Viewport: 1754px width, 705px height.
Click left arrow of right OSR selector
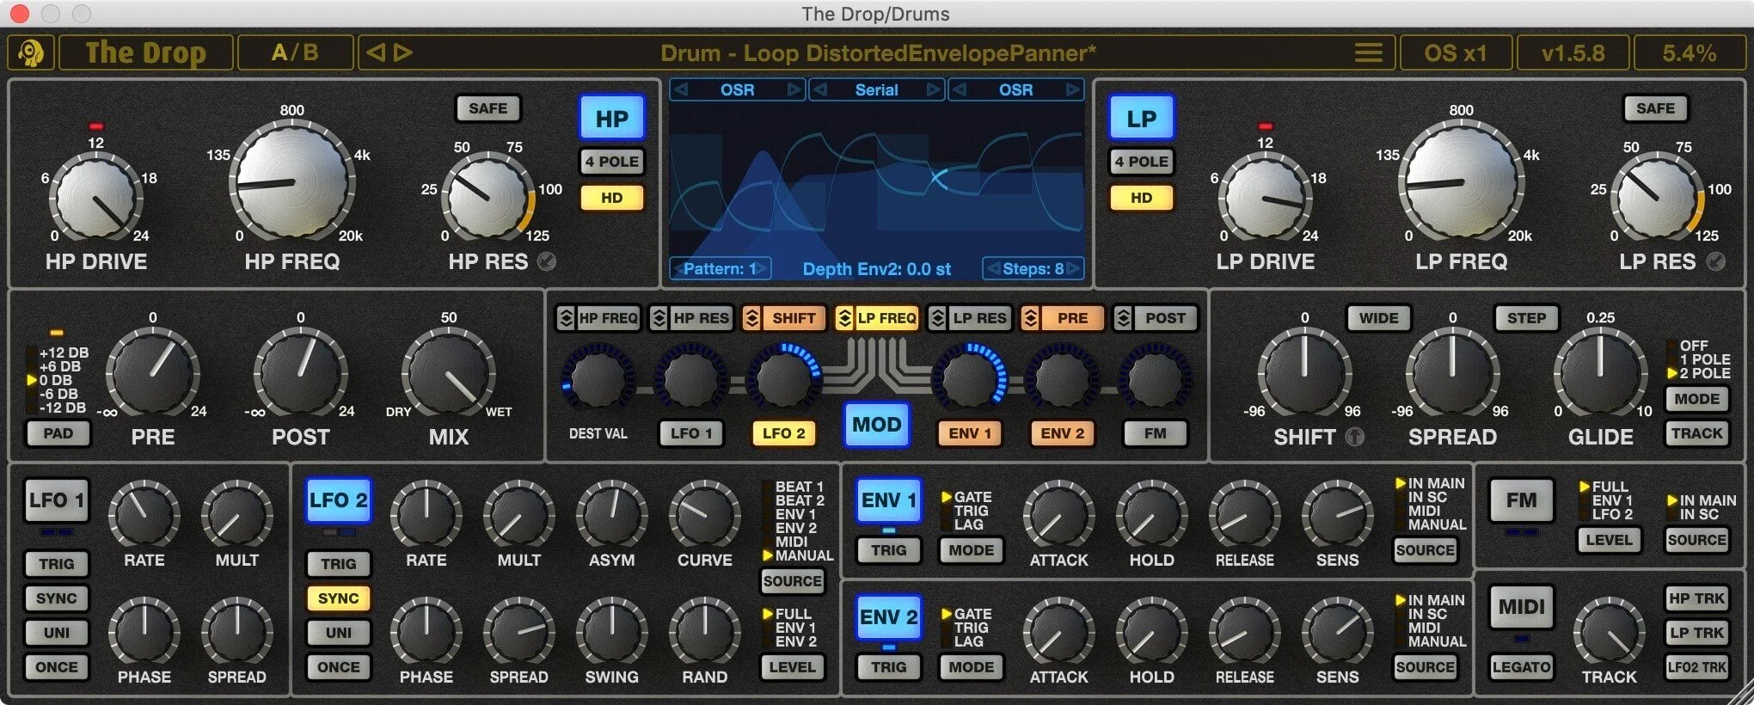point(960,89)
